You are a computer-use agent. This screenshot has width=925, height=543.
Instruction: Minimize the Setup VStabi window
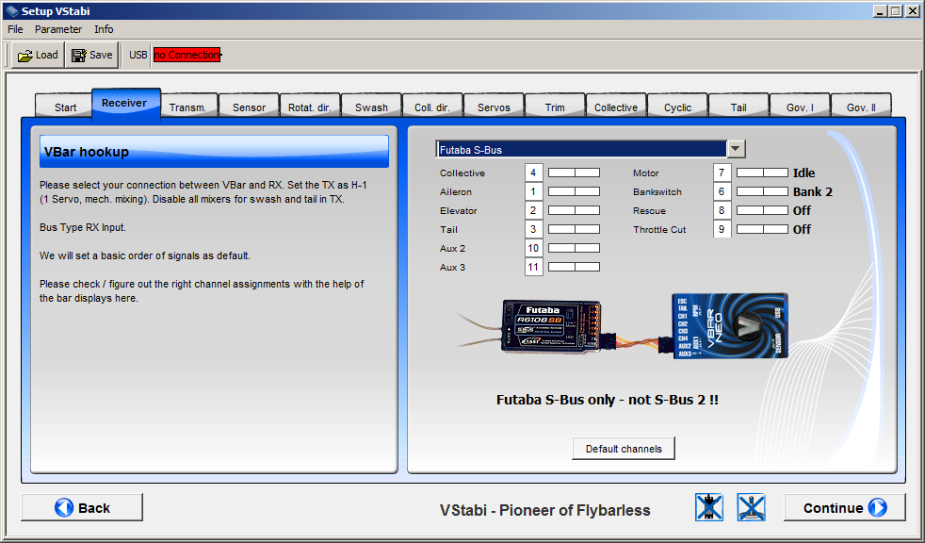click(881, 10)
